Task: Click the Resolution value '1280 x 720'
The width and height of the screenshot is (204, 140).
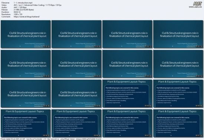Action: pos(18,14)
